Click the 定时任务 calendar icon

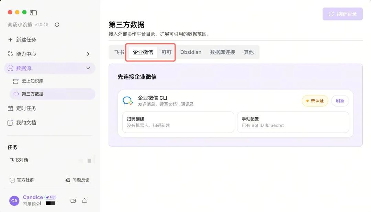click(x=10, y=108)
